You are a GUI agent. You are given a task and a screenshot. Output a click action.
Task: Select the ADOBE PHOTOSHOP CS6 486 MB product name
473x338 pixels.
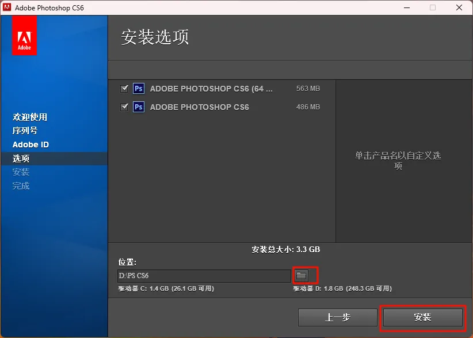(x=200, y=107)
